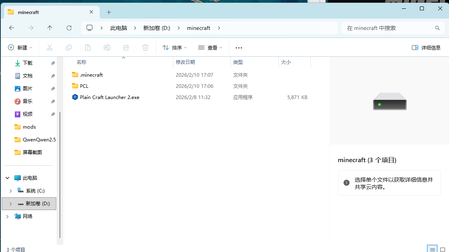This screenshot has height=252, width=449.
Task: Open the 新建 new item menu
Action: click(x=20, y=48)
